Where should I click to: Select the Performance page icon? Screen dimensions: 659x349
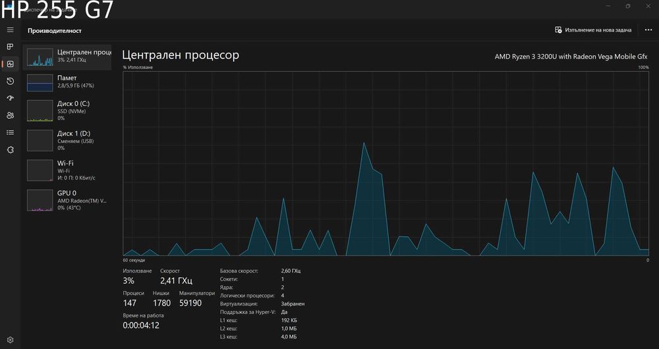[11, 64]
